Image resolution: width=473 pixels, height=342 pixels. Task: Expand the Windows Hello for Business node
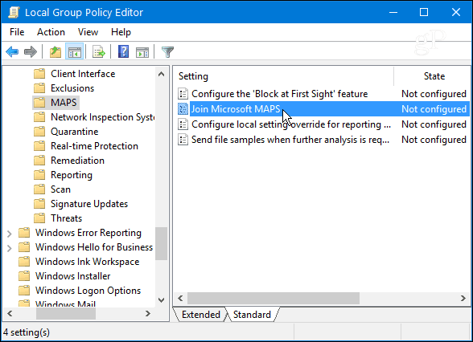10,248
